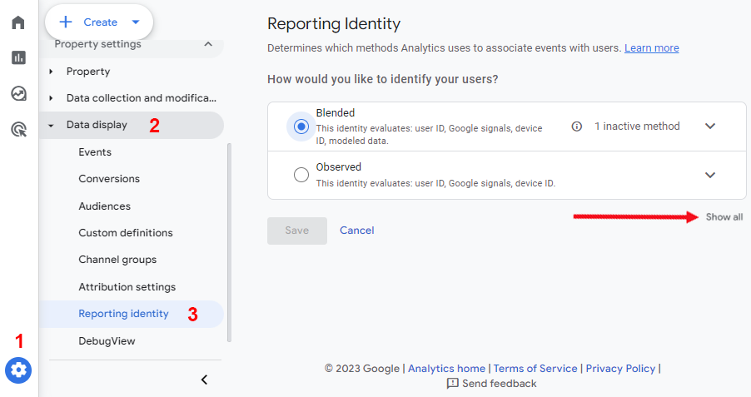Collapse the sidebar with the left chevron
The image size is (751, 397).
(x=204, y=380)
